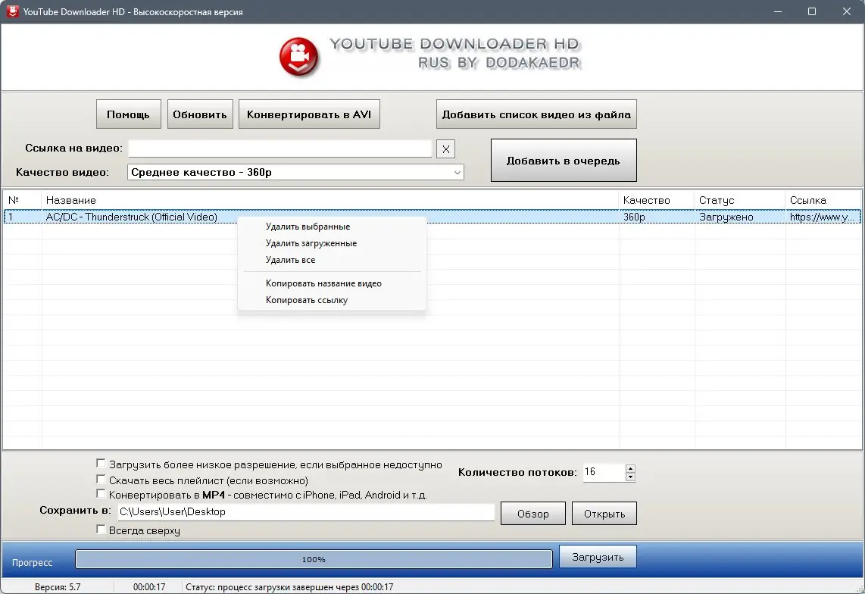Screen dimensions: 865x594
Task: Enable 'Загрузить более низкое разрешение' option
Action: click(x=101, y=463)
